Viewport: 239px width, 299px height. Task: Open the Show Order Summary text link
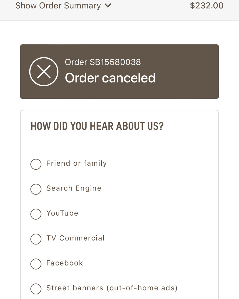(x=58, y=5)
